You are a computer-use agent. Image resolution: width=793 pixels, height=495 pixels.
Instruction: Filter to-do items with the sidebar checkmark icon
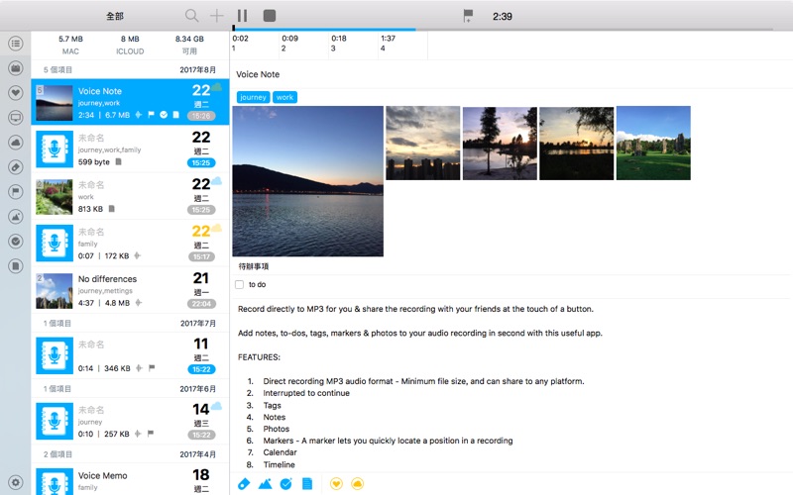tap(16, 242)
